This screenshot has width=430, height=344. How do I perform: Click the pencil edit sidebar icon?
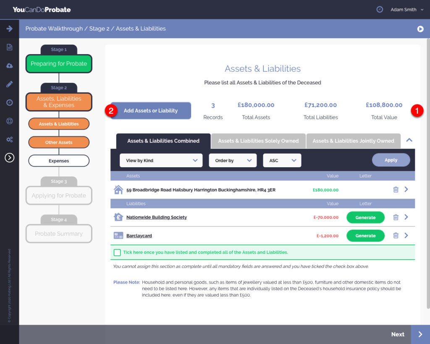[9, 84]
